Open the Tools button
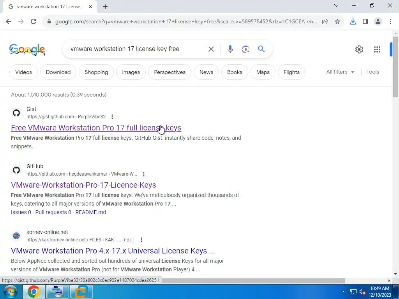Screen dimensions: 399x299 (373, 72)
